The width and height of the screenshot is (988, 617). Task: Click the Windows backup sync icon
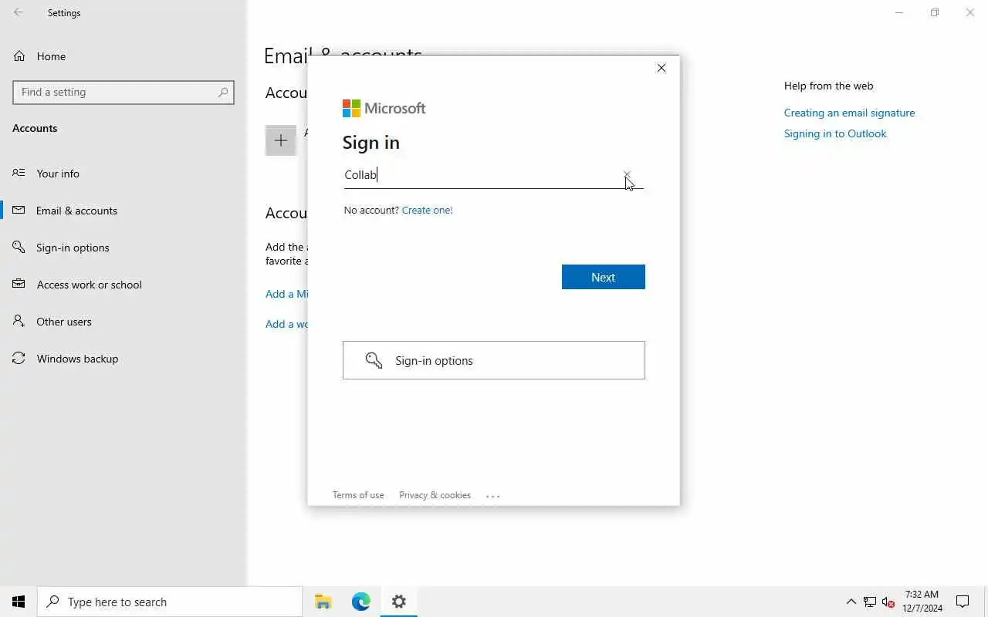pyautogui.click(x=19, y=358)
